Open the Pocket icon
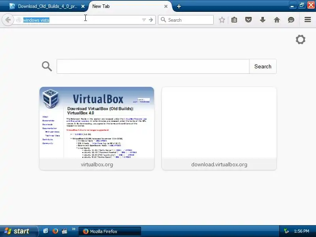Image resolution: width=316 pixels, height=237 pixels. 248,20
